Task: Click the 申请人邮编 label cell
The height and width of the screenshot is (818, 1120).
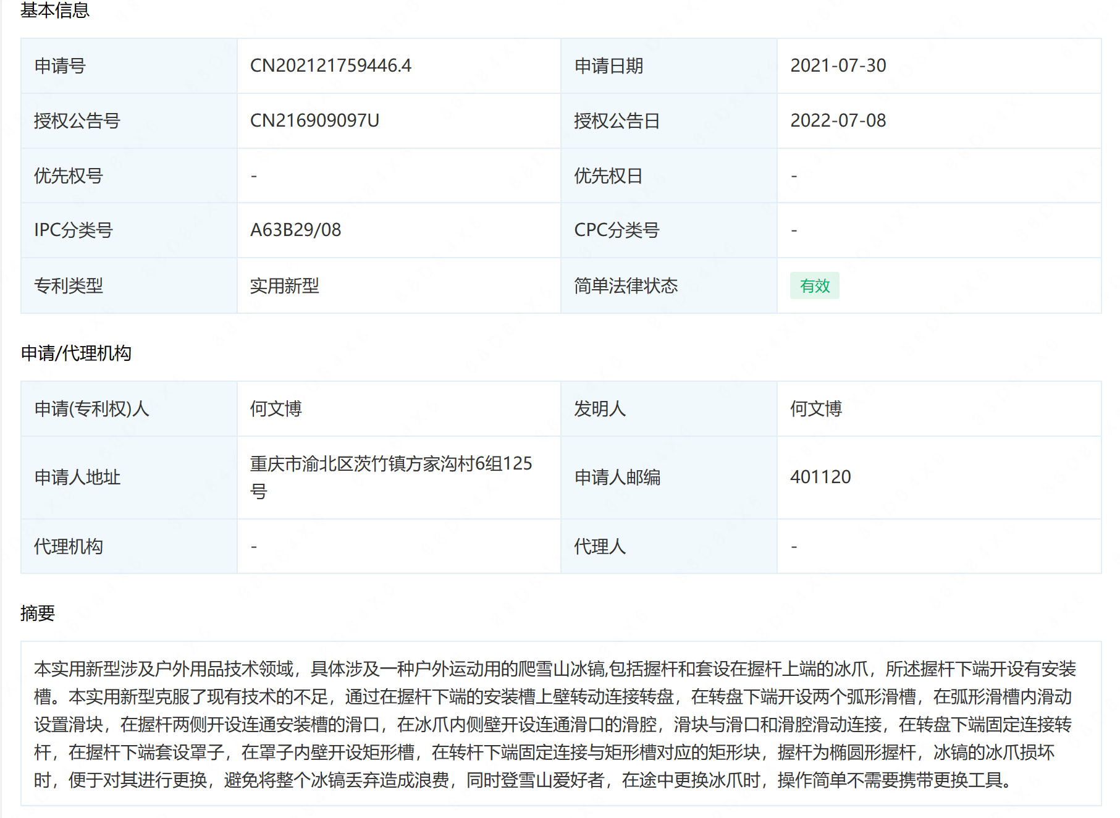Action: tap(668, 478)
